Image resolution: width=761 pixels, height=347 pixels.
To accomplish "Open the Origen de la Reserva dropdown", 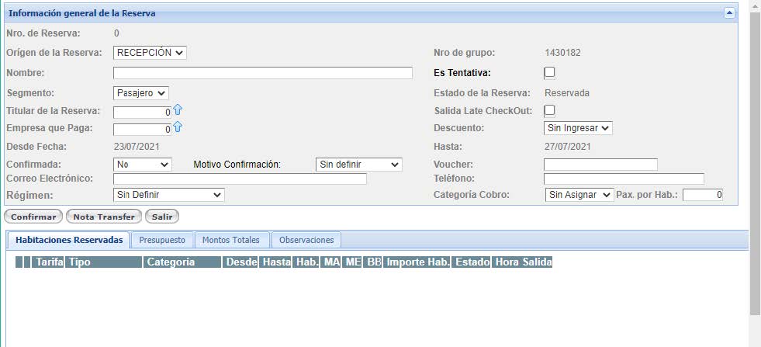I will [150, 53].
